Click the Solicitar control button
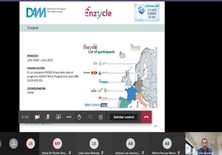The image size is (222, 155). coord(124,117)
